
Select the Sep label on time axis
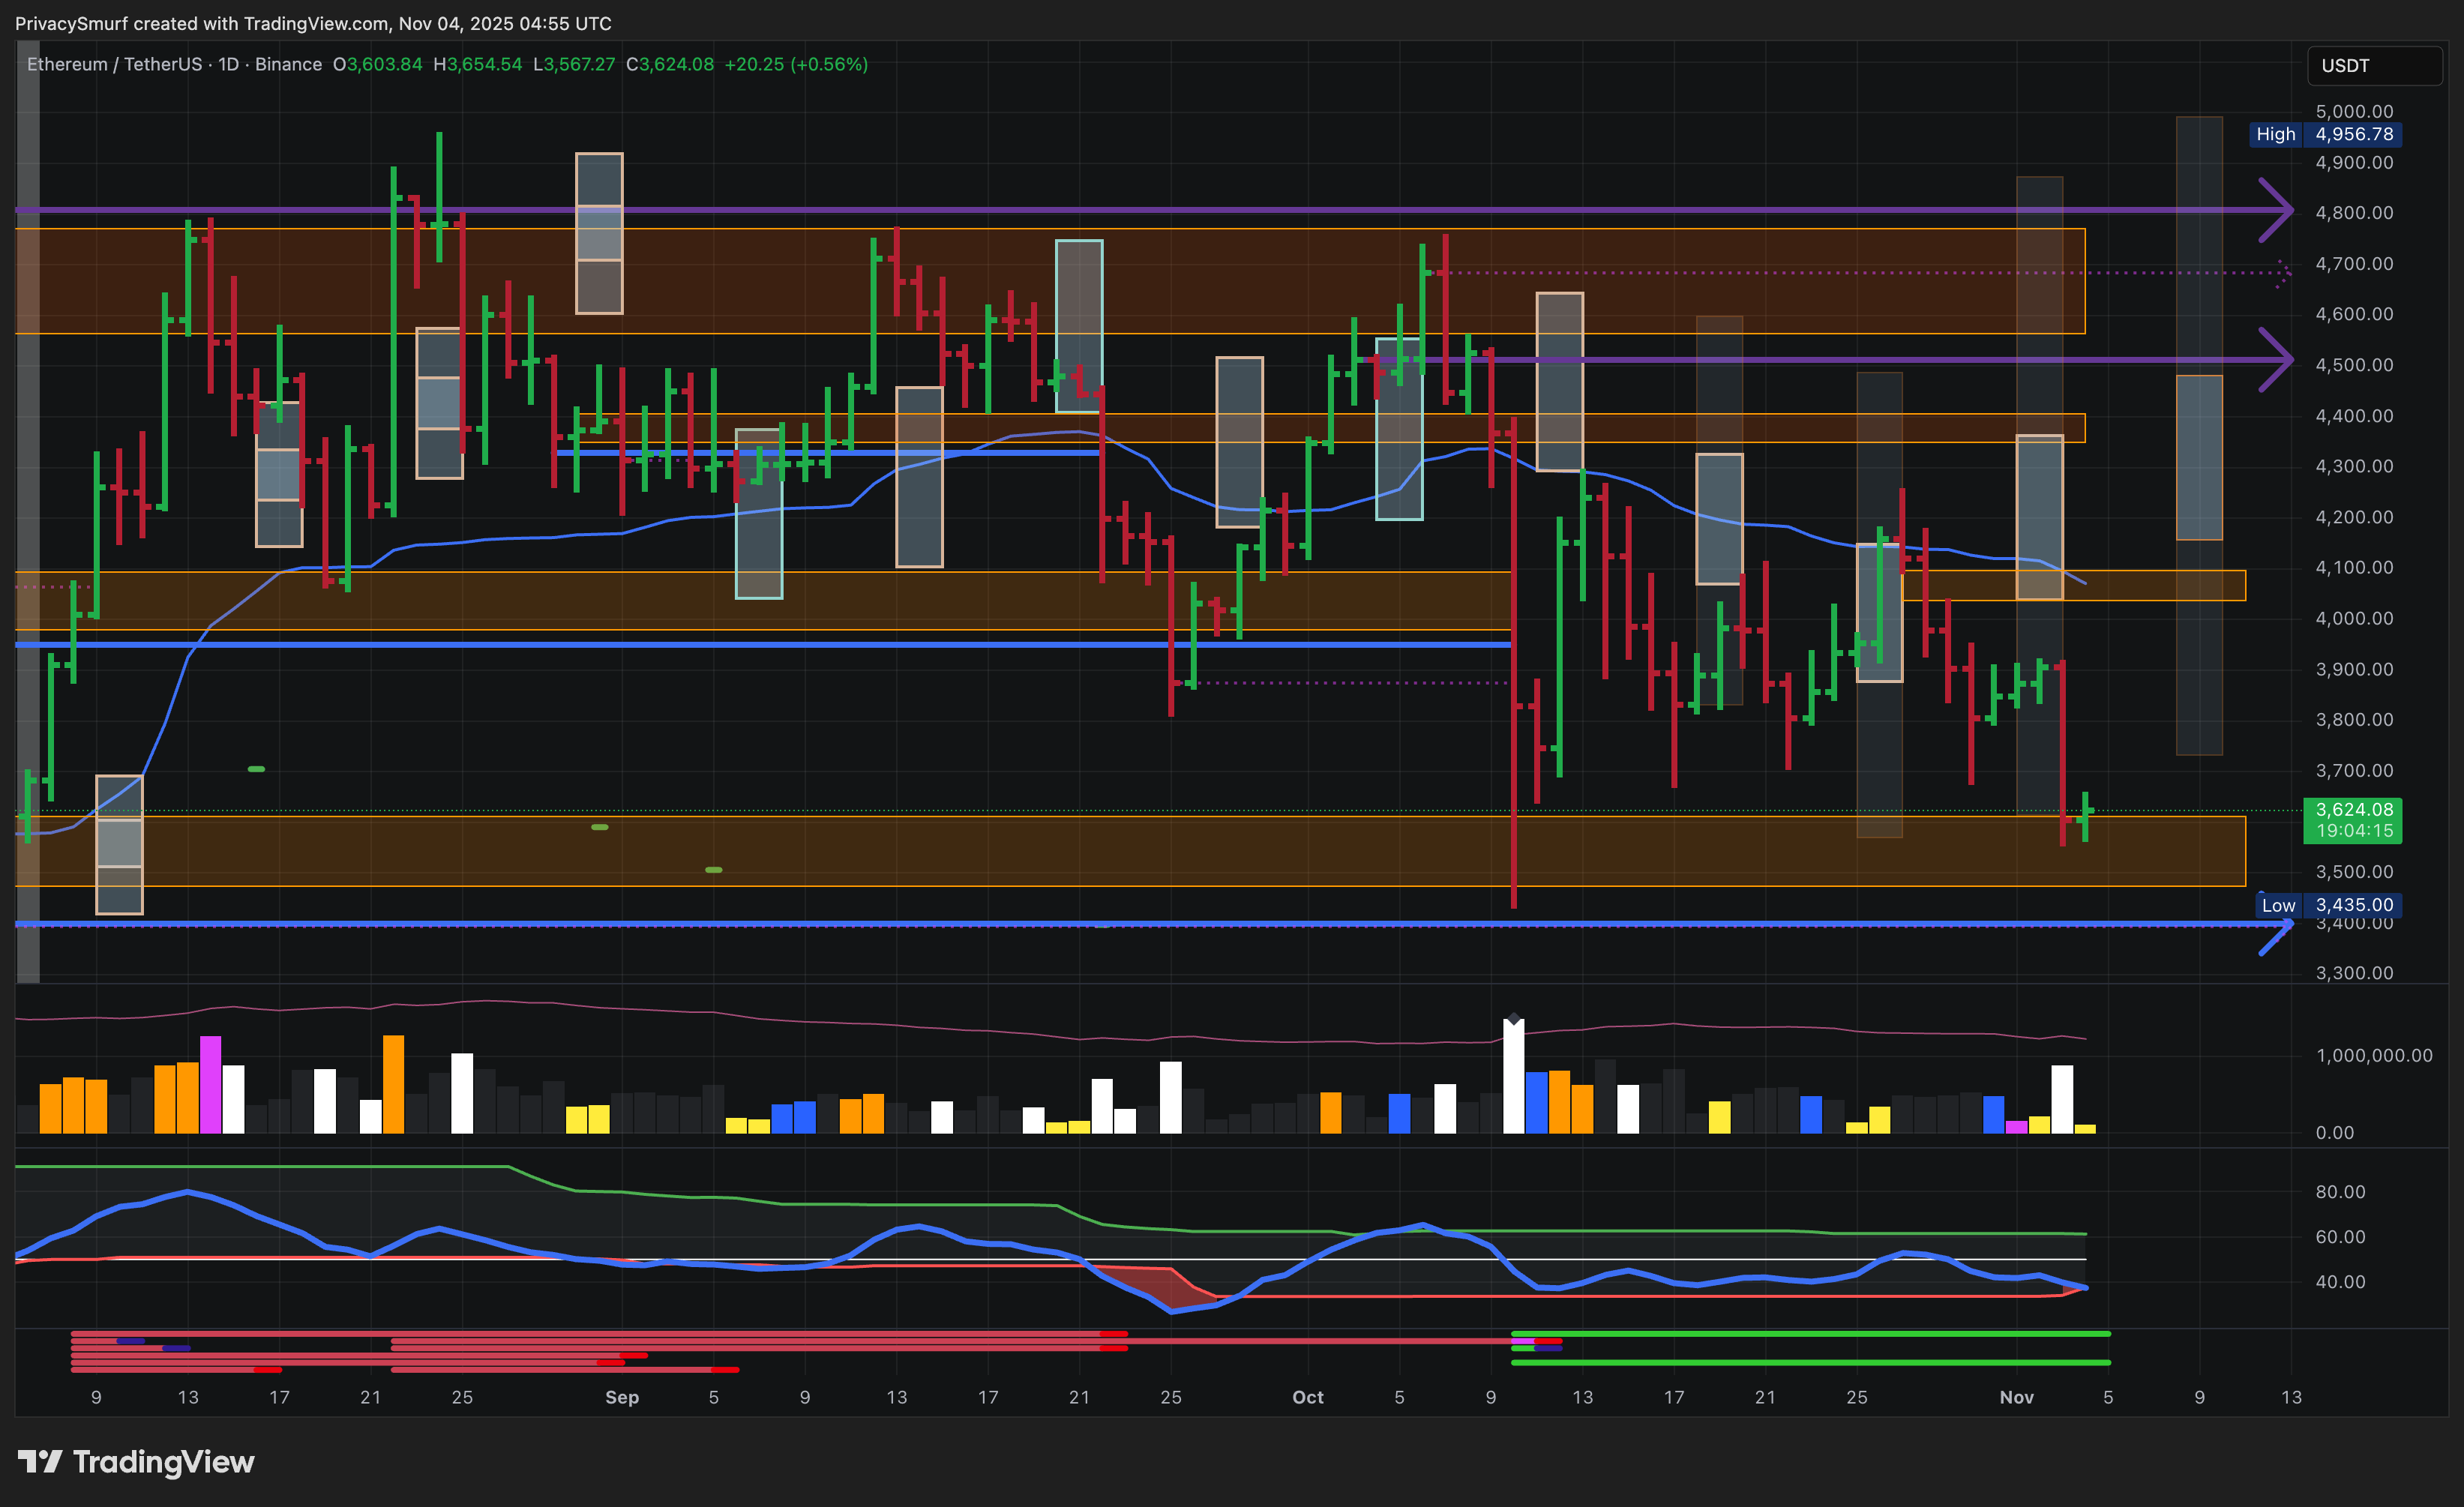(621, 1397)
